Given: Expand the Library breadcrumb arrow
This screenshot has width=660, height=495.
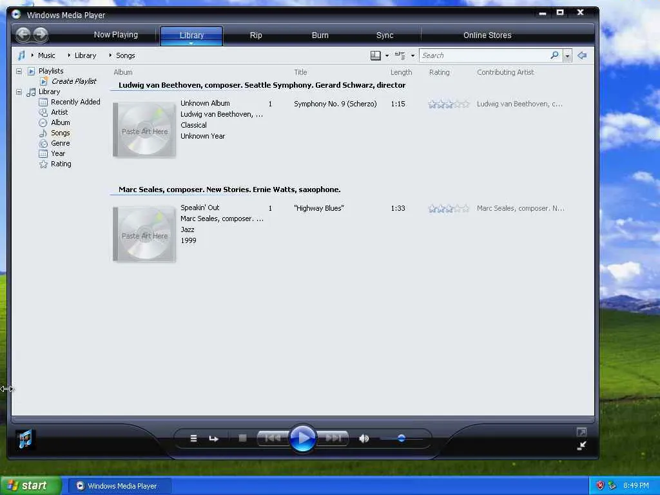Looking at the screenshot, I should (x=69, y=55).
